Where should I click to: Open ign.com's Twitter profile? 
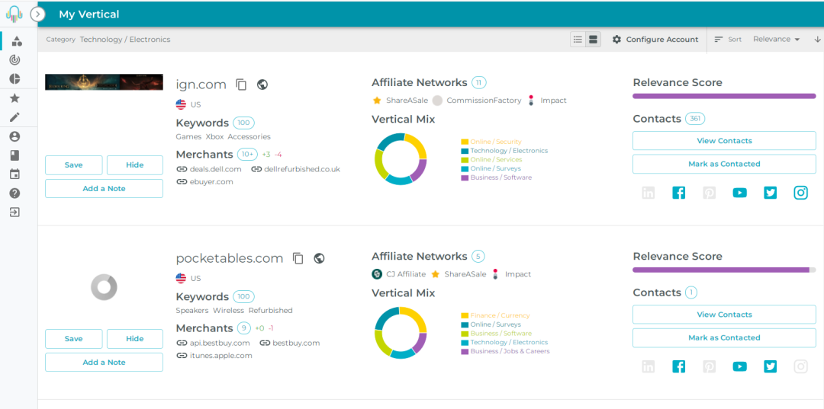(x=771, y=193)
